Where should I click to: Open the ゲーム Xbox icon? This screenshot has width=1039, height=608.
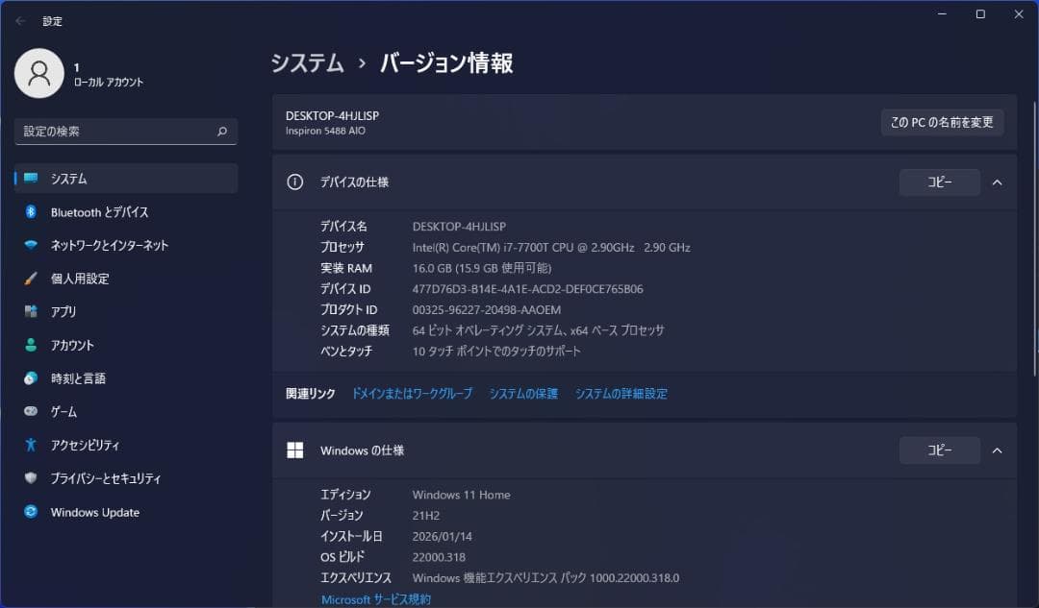point(30,411)
